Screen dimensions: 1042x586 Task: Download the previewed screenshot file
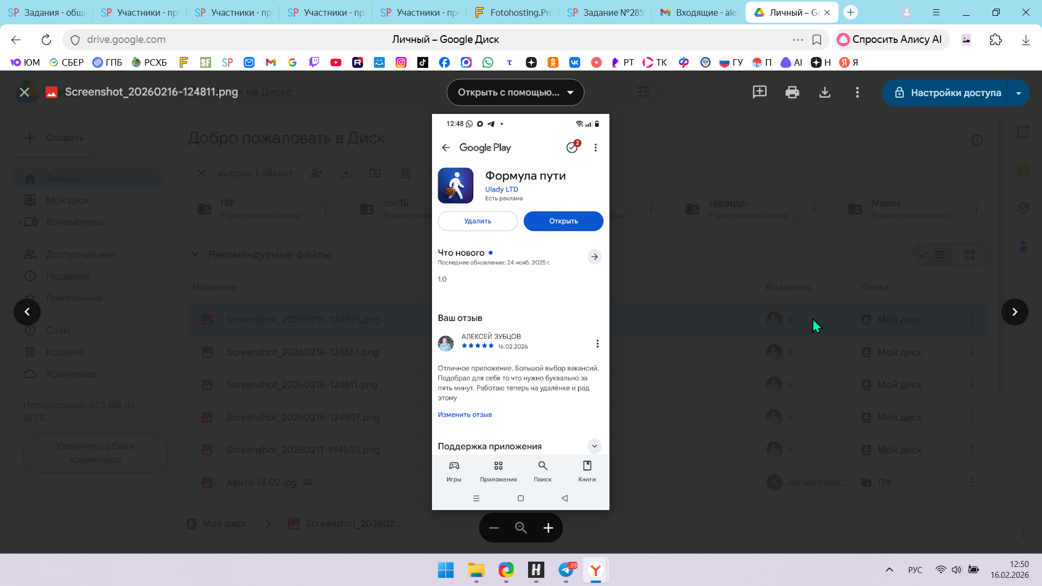[824, 92]
